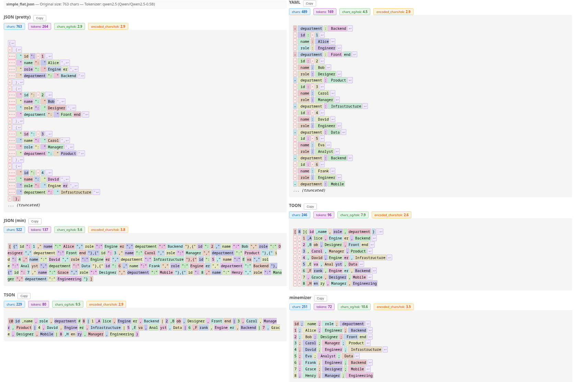Click the 'tokens: 80' badge
575x382 pixels.
coord(38,304)
